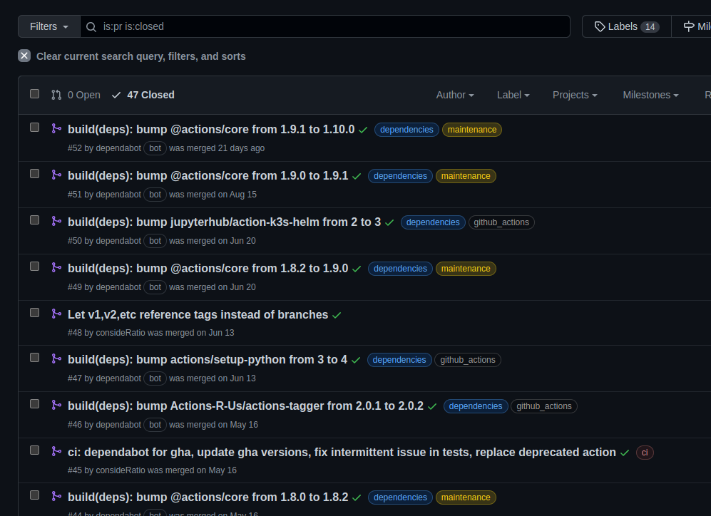Click merged icon for PR #52

tap(56, 129)
